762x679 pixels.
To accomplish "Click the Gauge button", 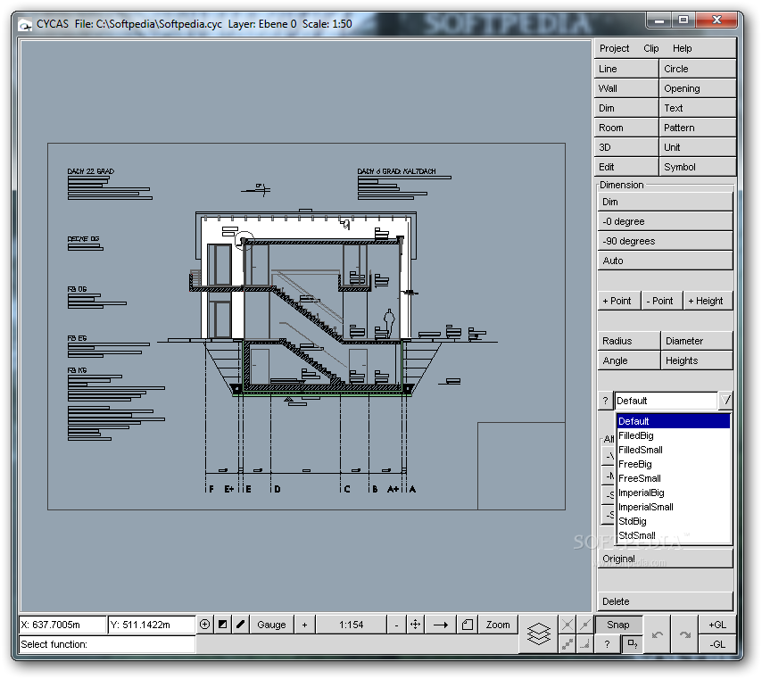I will click(271, 625).
